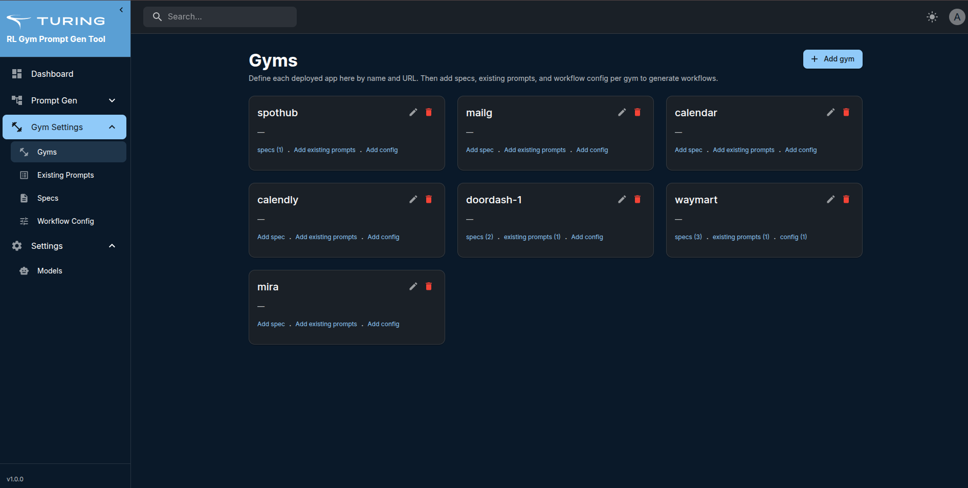
Task: Collapse the Gym Settings section
Action: tap(112, 126)
